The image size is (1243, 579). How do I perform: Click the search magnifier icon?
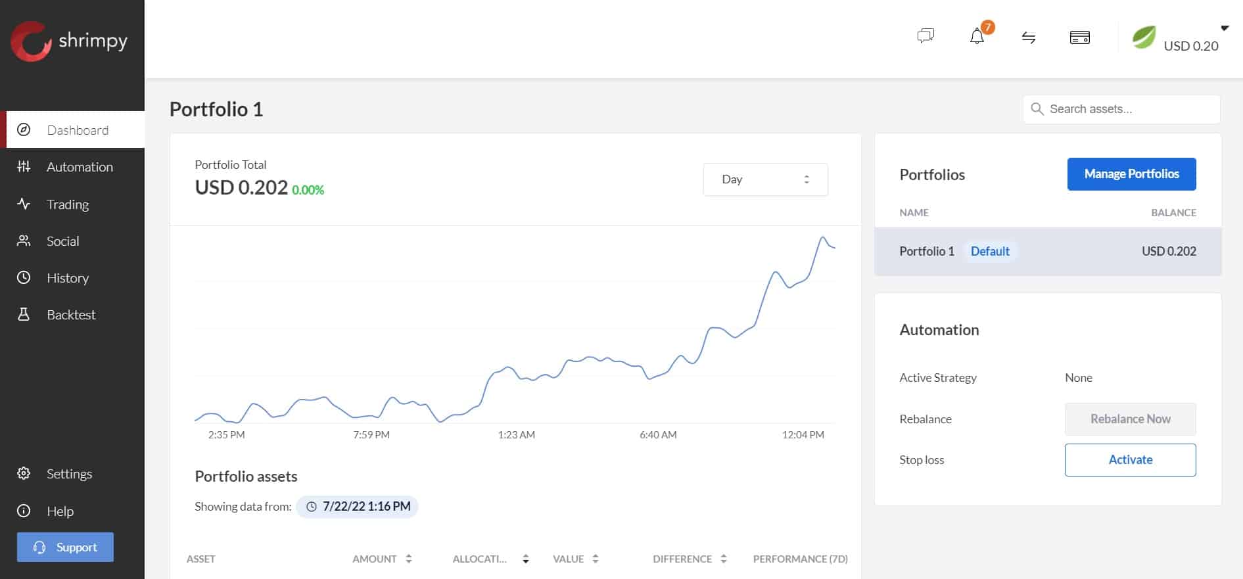(x=1037, y=109)
